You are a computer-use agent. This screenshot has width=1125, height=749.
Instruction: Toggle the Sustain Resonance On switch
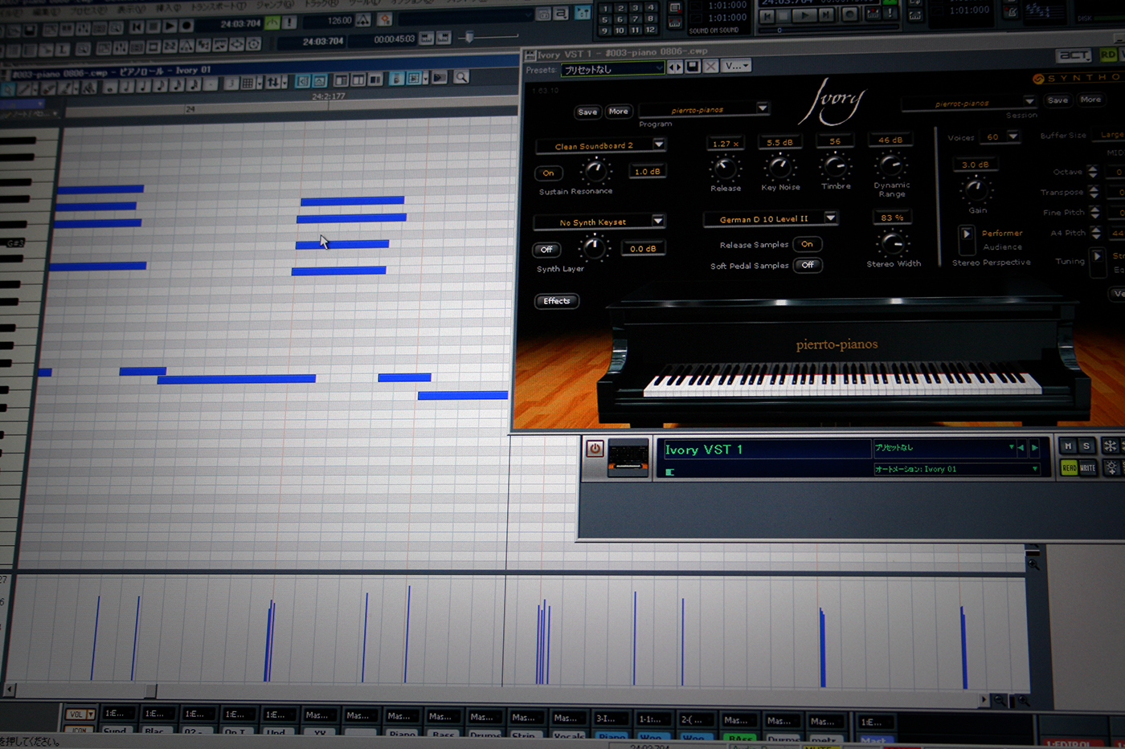coord(548,173)
